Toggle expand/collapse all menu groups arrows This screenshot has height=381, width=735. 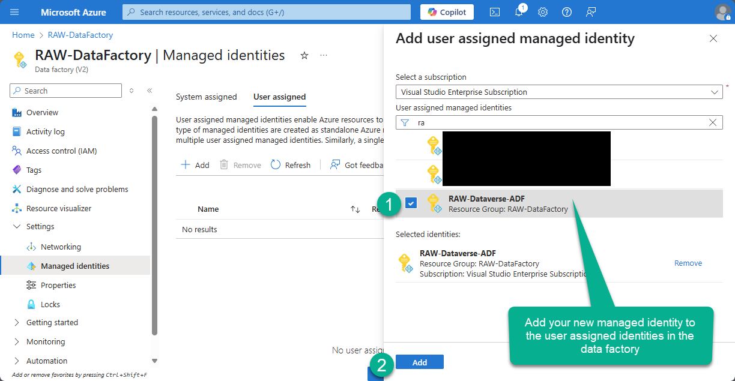(x=132, y=91)
